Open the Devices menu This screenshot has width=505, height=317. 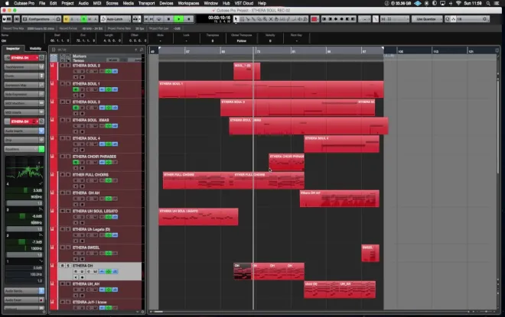click(x=166, y=3)
